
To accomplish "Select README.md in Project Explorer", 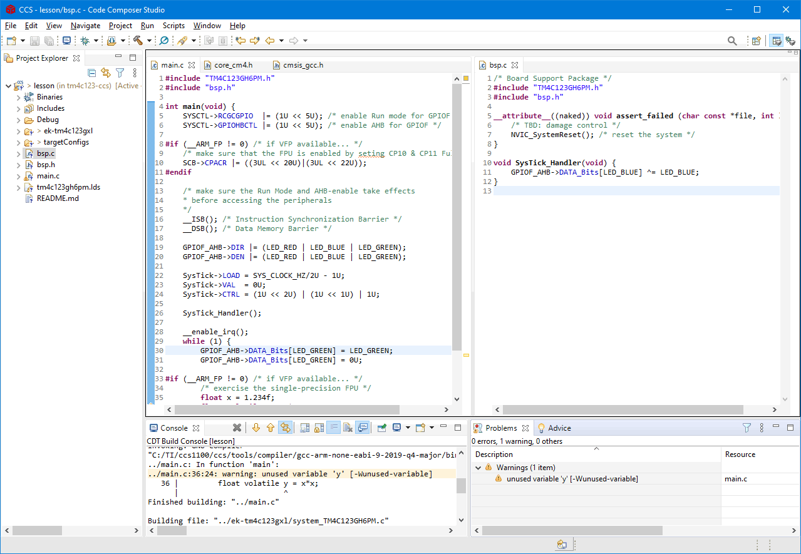I will click(58, 198).
